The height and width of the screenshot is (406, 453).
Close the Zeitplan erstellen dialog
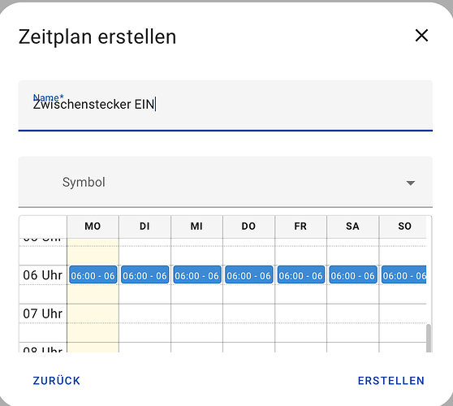point(421,35)
